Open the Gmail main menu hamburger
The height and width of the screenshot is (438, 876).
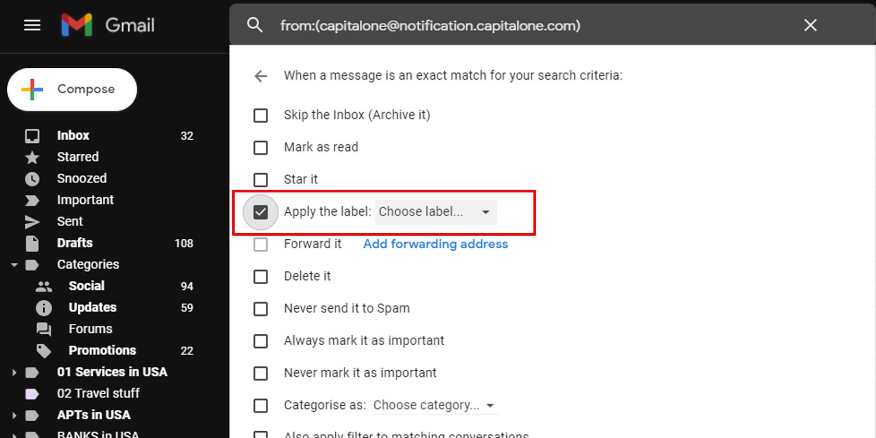tap(32, 25)
